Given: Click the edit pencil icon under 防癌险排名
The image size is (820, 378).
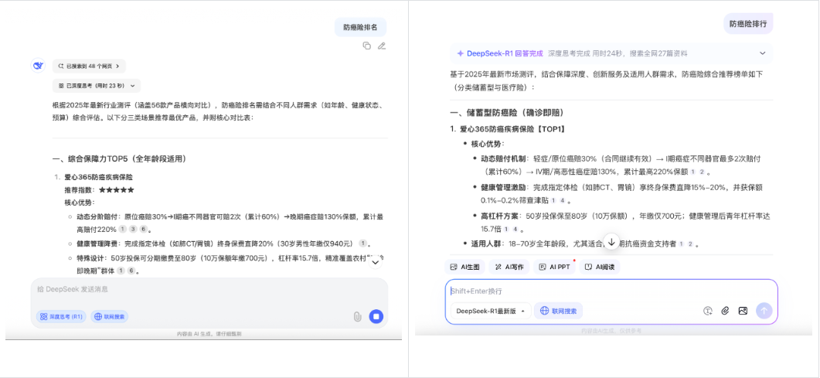Looking at the screenshot, I should click(x=382, y=46).
